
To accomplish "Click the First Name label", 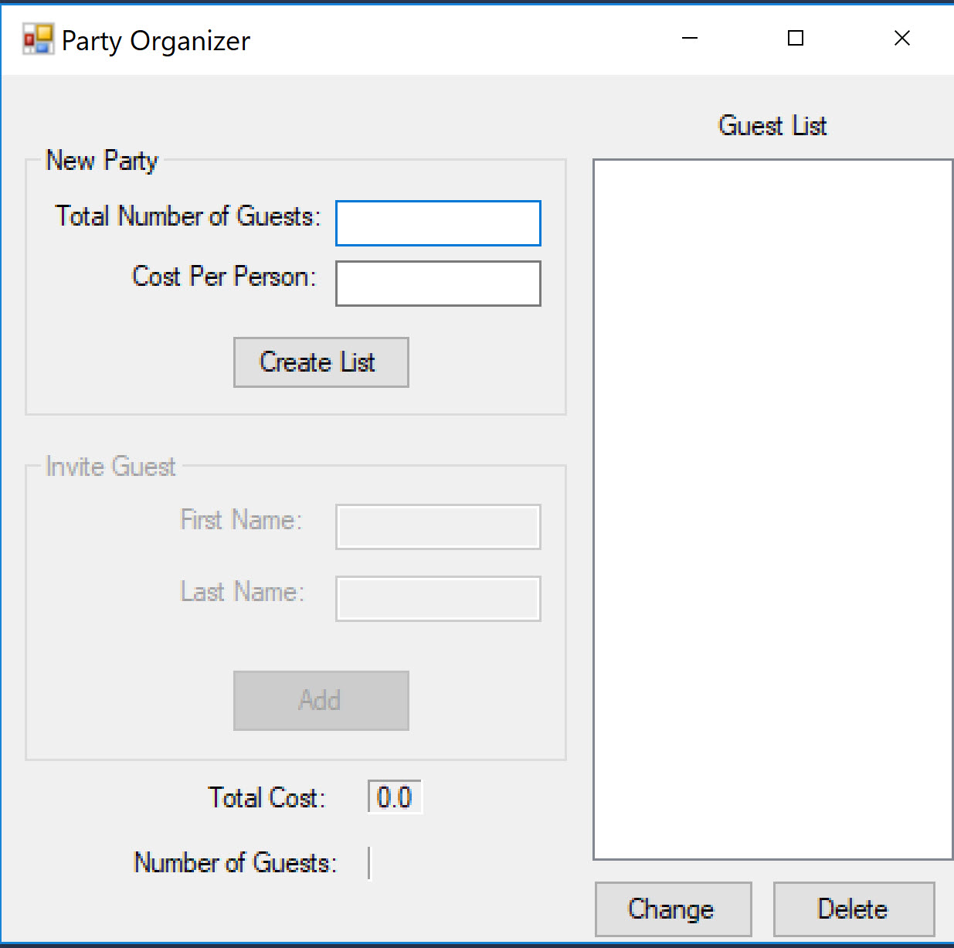I will [241, 520].
